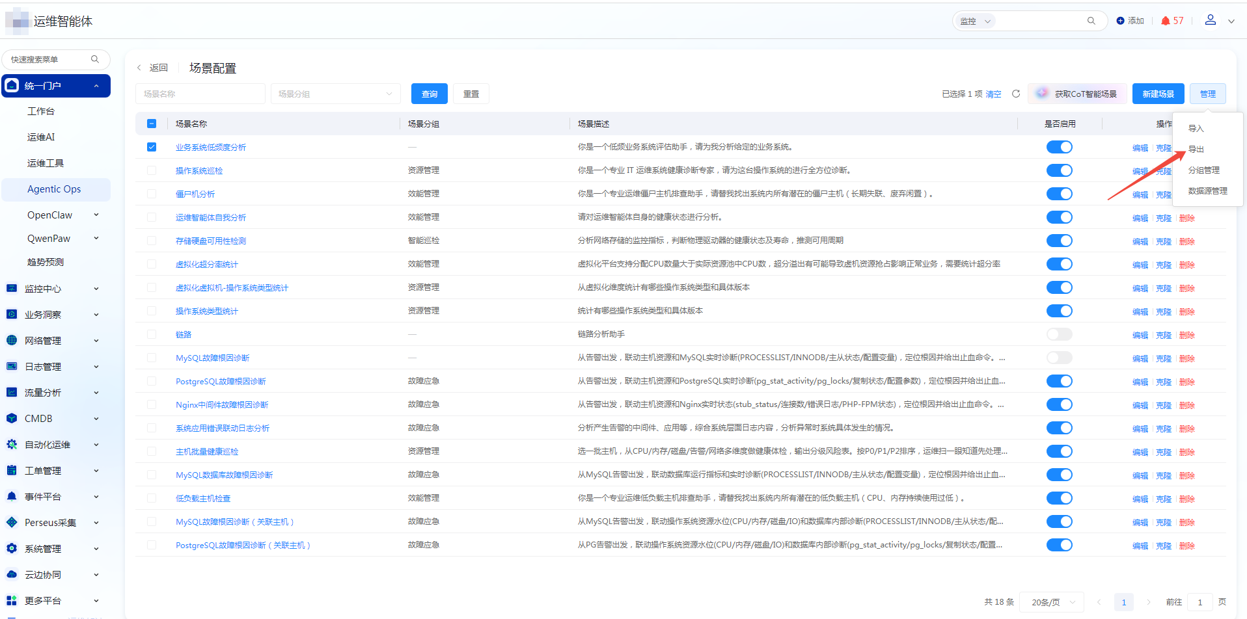The width and height of the screenshot is (1247, 619).
Task: Open the 20条/页 page size dropdown
Action: (x=1052, y=602)
